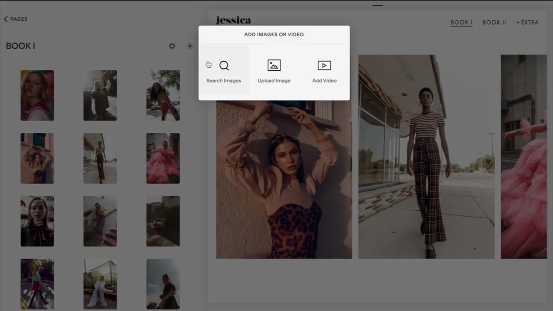Choose the red skirt walking thumbnail
Screen dimensions: 553x311
[37, 284]
